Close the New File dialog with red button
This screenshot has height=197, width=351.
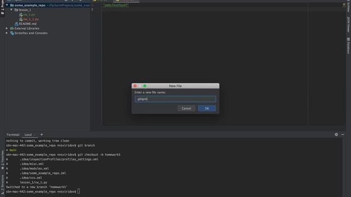click(x=135, y=86)
